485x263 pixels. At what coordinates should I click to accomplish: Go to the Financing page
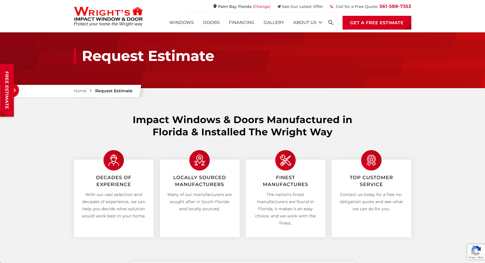(242, 22)
